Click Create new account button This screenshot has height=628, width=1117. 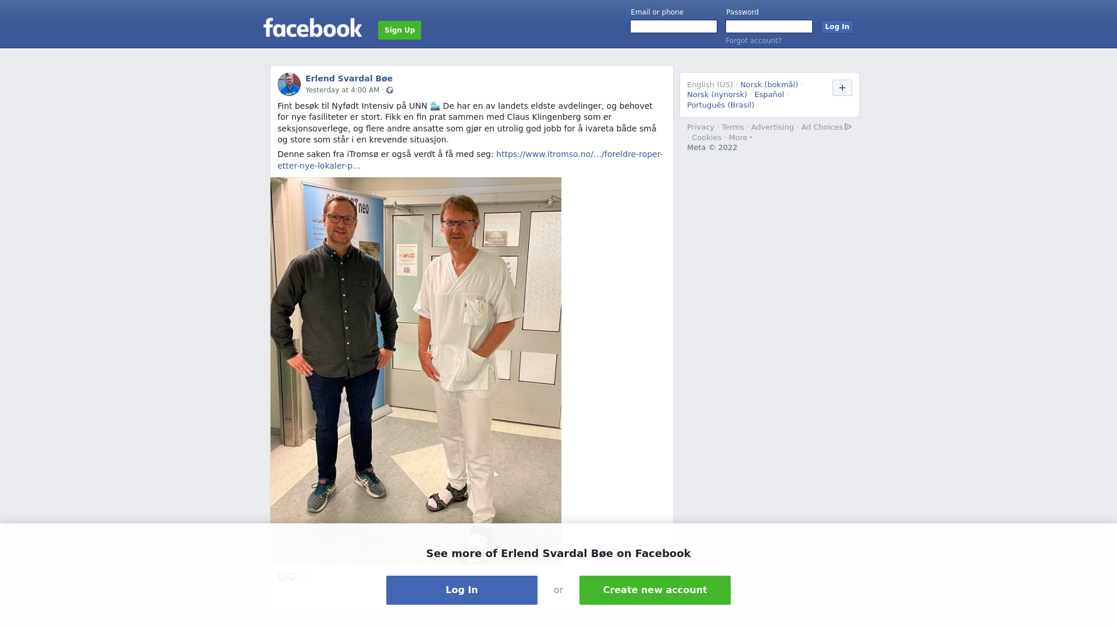[x=655, y=590]
